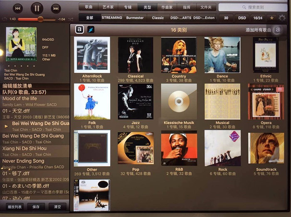The image size is (291, 217).
Task: Select queue item 01 - めまいの季節.dff
Action: coord(35,189)
